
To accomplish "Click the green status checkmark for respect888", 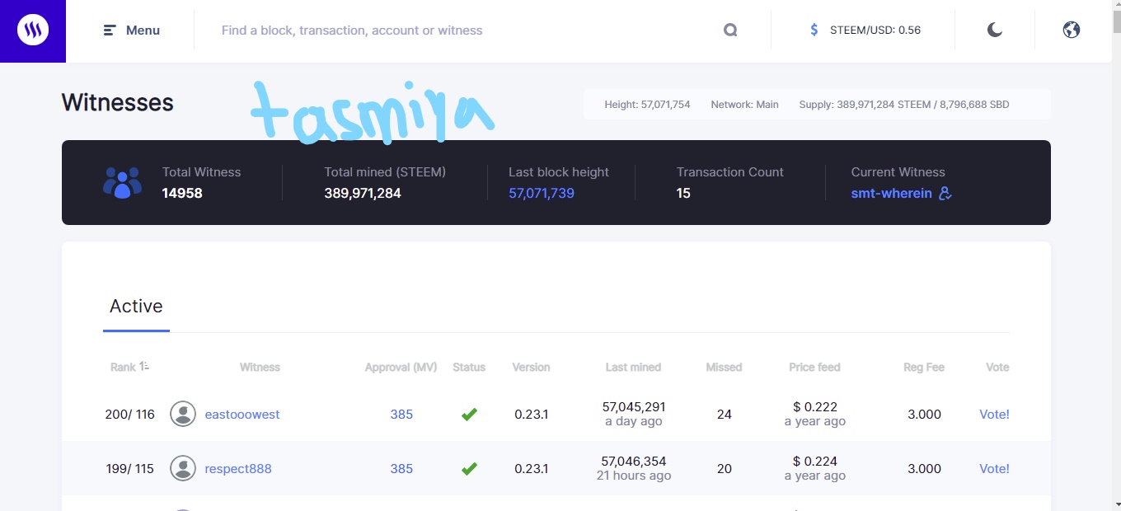I will [x=469, y=469].
